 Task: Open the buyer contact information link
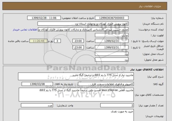(x=25, y=30)
